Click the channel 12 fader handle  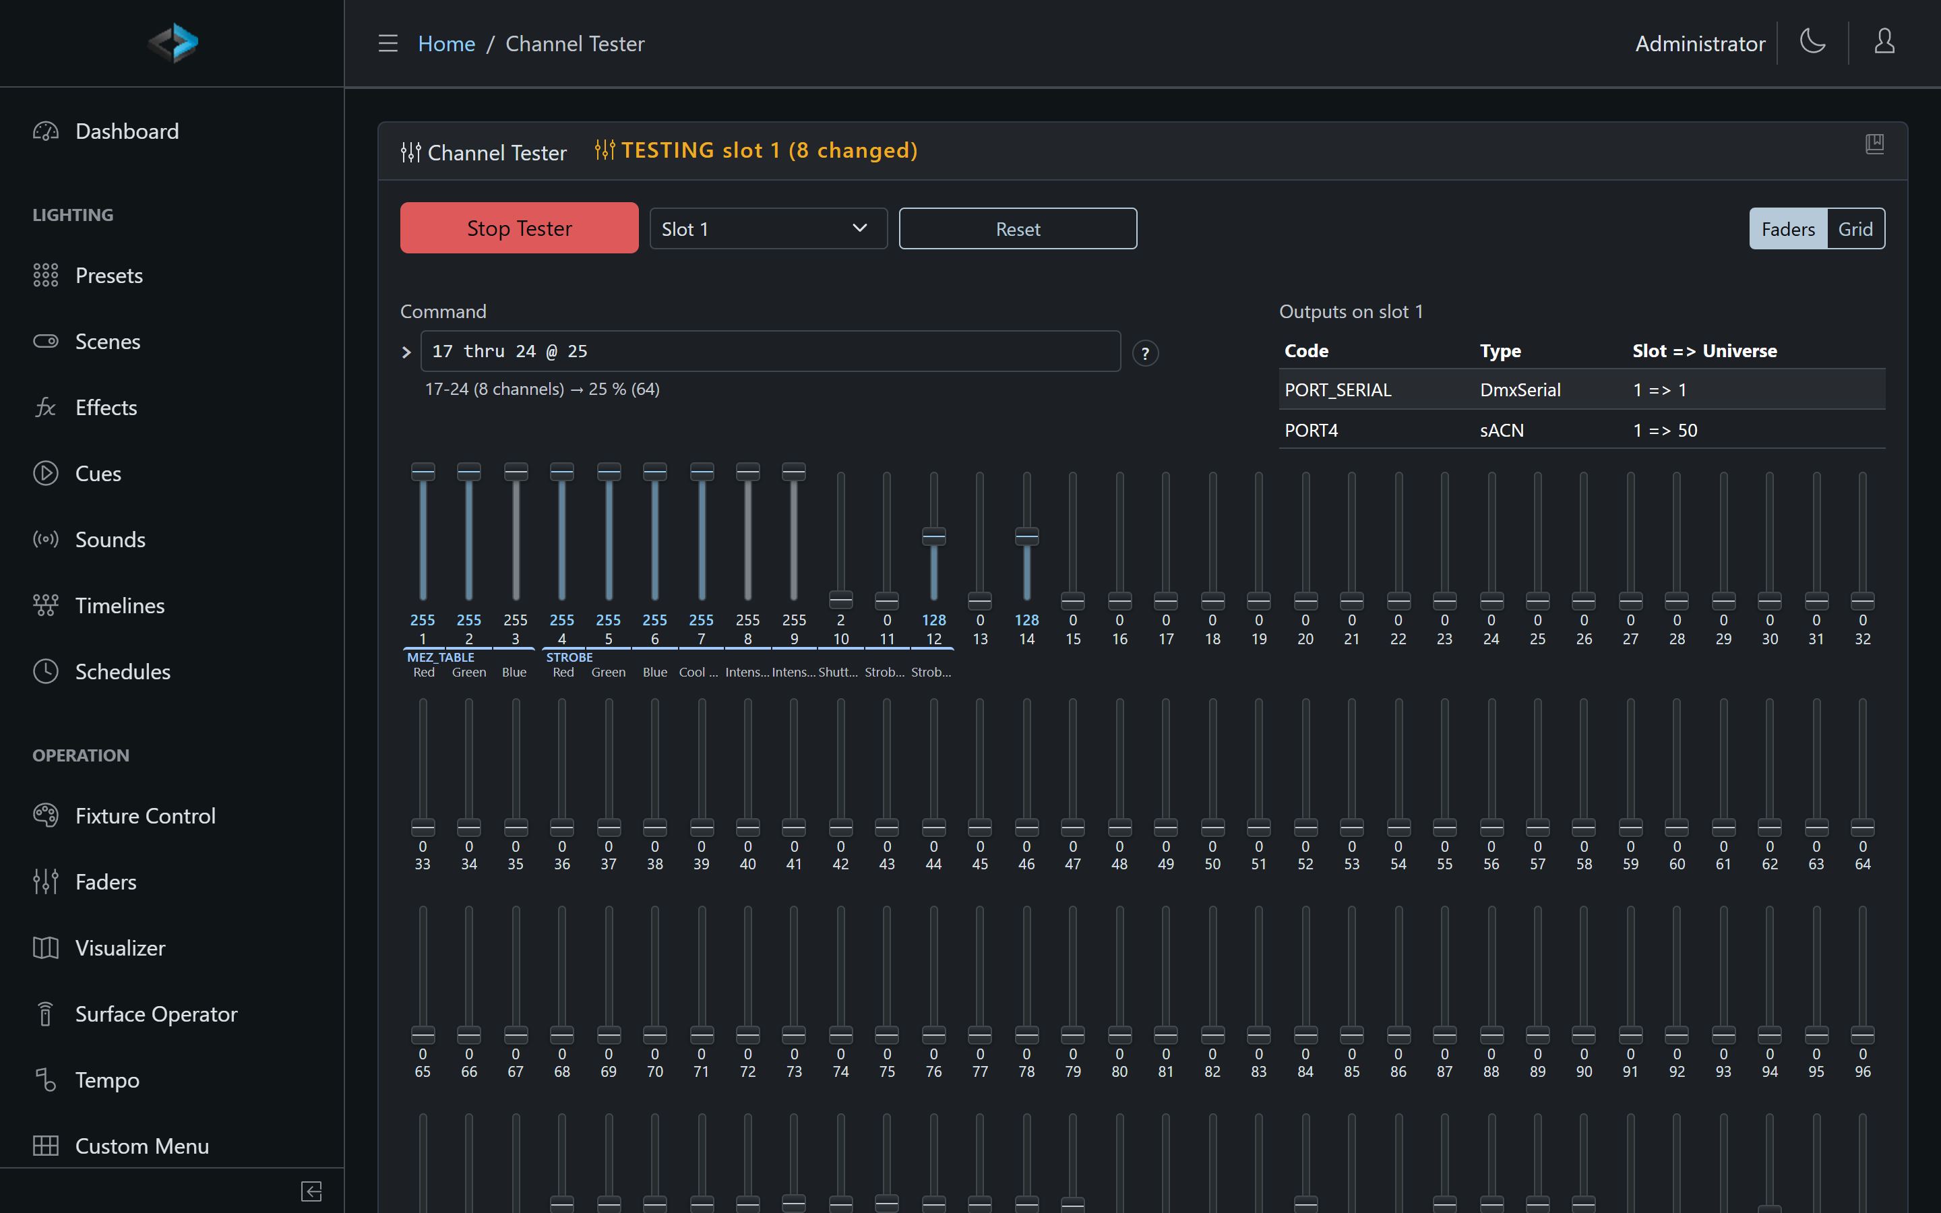coord(933,536)
